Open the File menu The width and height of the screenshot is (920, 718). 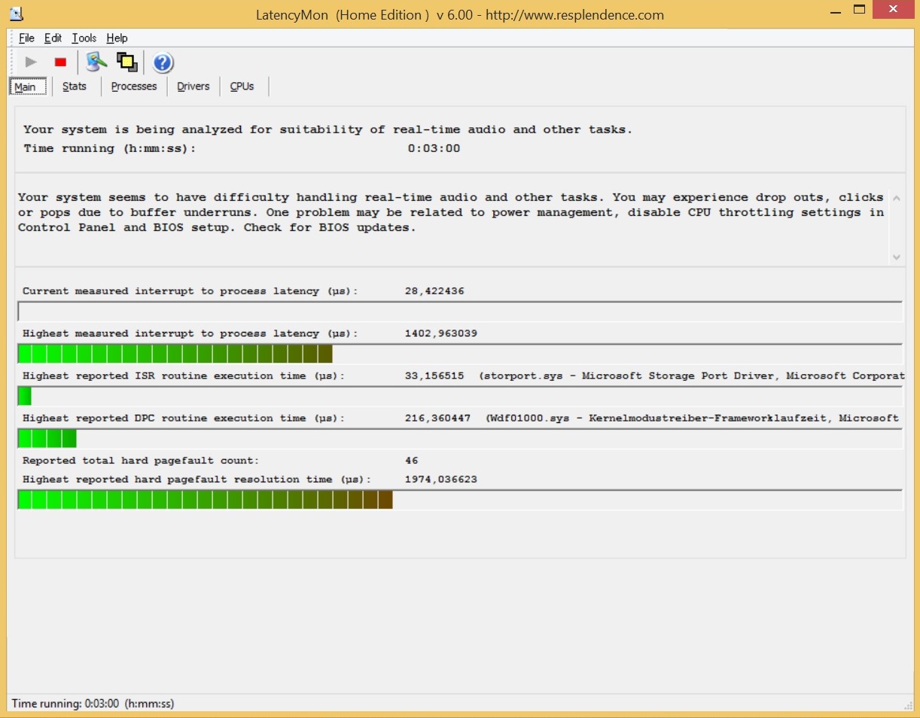[x=27, y=38]
